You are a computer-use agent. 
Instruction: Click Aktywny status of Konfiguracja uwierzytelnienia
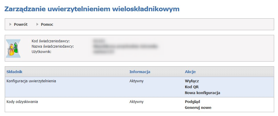pyautogui.click(x=136, y=81)
